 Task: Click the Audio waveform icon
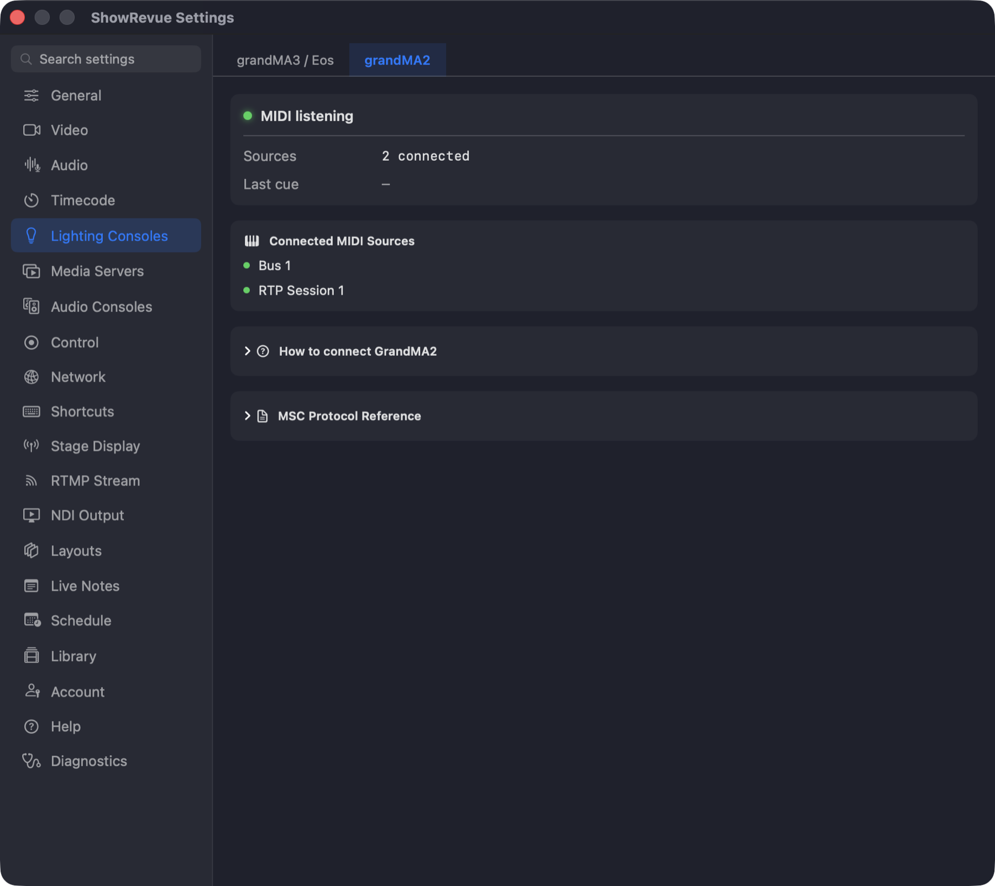click(32, 165)
